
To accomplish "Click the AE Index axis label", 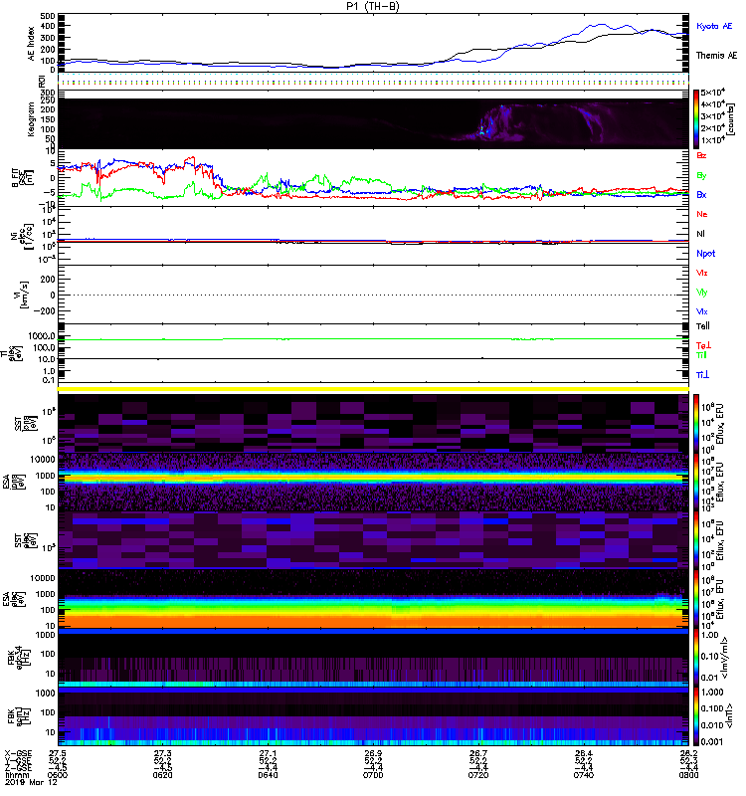I will tap(32, 44).
